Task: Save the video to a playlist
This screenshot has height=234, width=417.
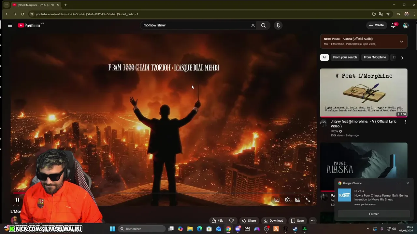Action: [x=297, y=221]
